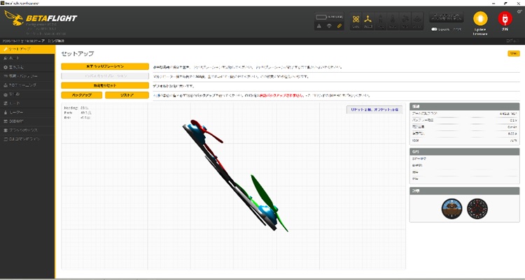Viewport: 525px width, 280px height.
Task: Click the dark notice button beside sensor icons
Action: click(x=447, y=17)
